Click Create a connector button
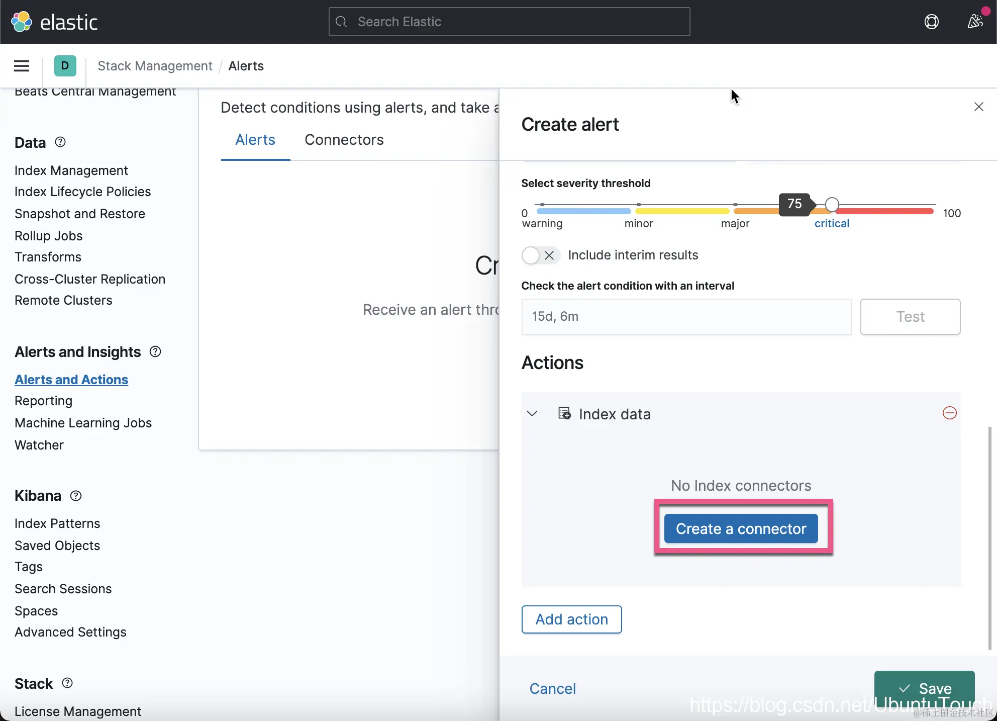This screenshot has width=997, height=721. [741, 528]
